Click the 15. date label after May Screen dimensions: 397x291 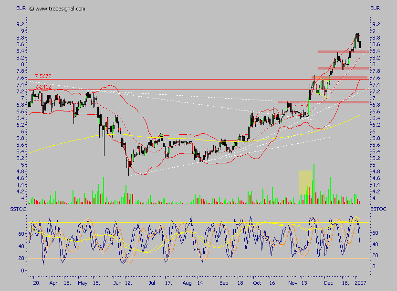tap(96, 283)
